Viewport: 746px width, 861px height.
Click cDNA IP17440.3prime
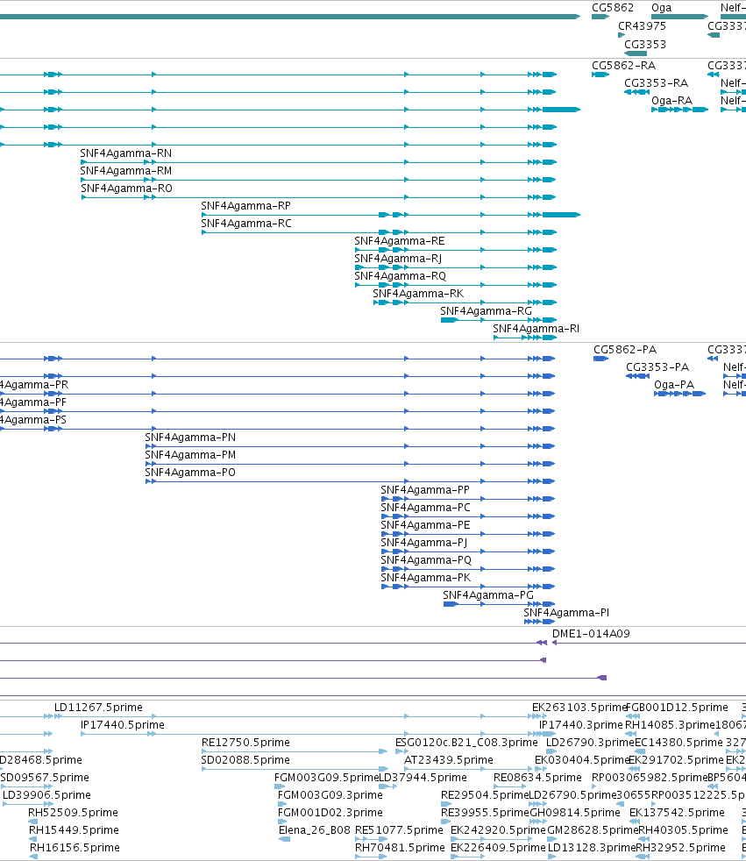coord(581,725)
